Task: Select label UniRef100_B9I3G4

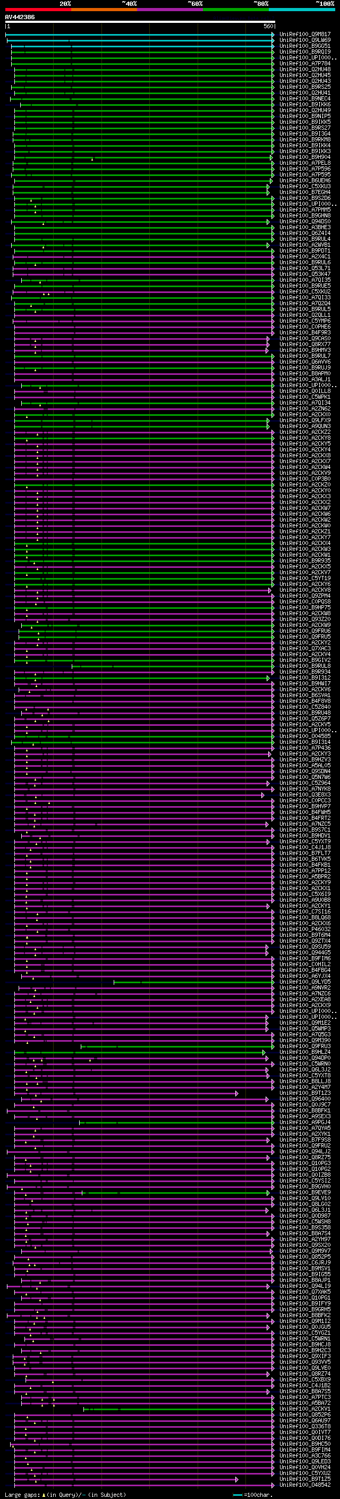Action: [304, 134]
